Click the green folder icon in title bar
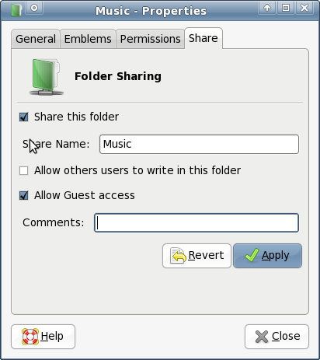 [x=16, y=10]
